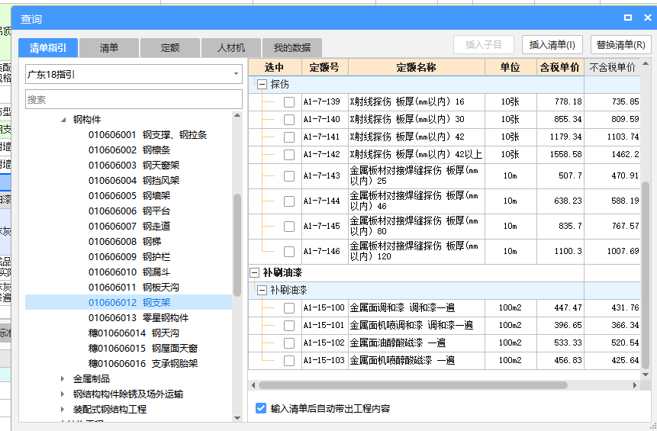This screenshot has width=657, height=431.
Task: Expand 钢结构构件除锈及场外运输 node
Action: [63, 394]
